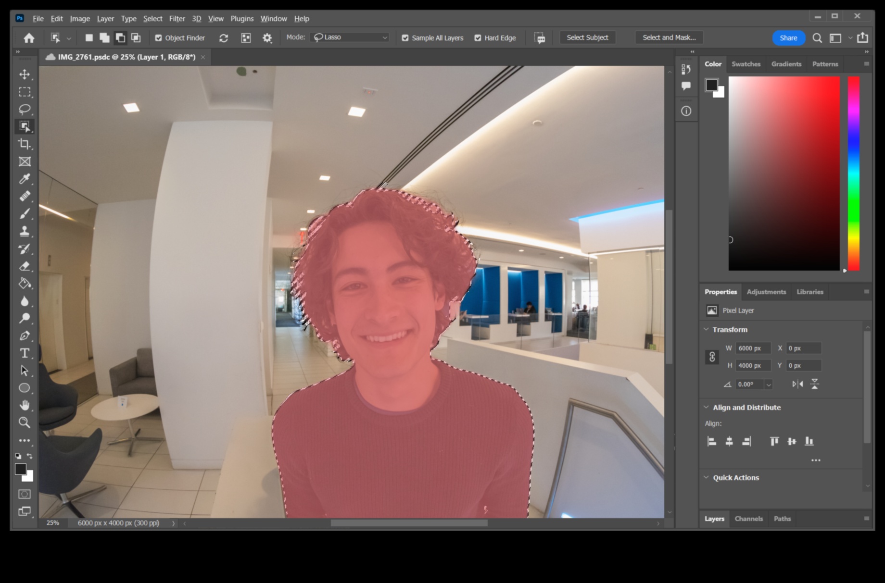The width and height of the screenshot is (885, 583).
Task: Open the Select menu
Action: (152, 18)
